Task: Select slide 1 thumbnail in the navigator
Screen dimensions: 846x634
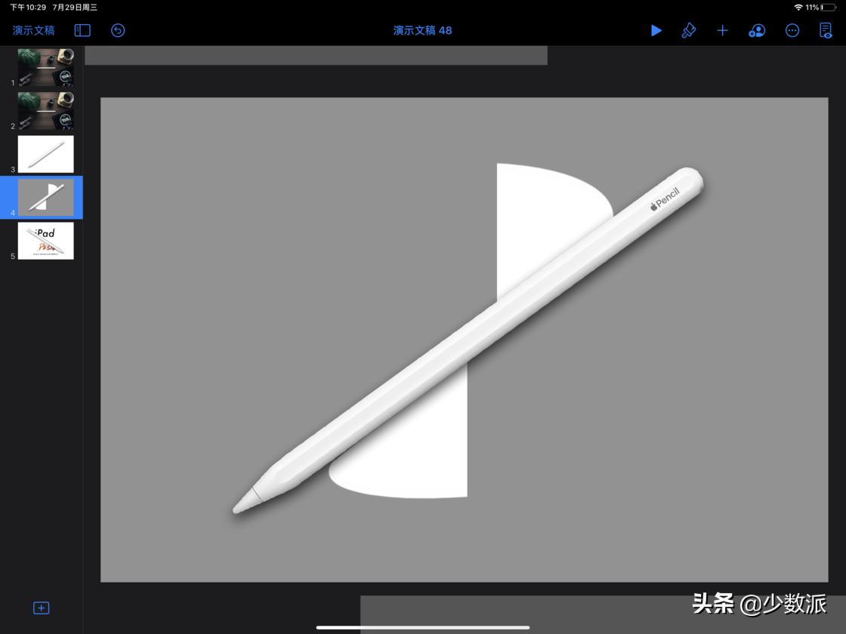Action: (44, 68)
